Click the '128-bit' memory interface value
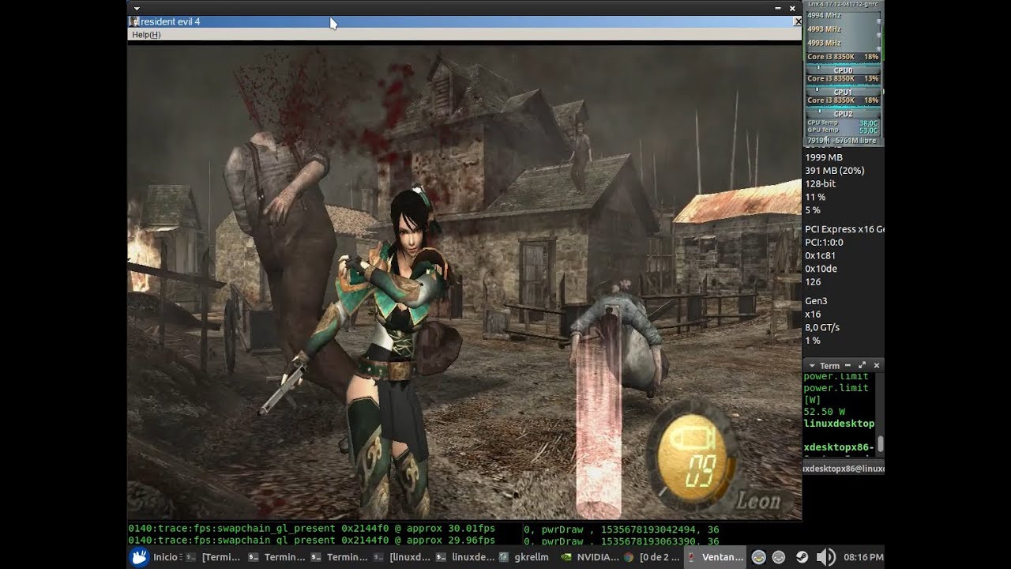The image size is (1011, 569). (x=820, y=183)
